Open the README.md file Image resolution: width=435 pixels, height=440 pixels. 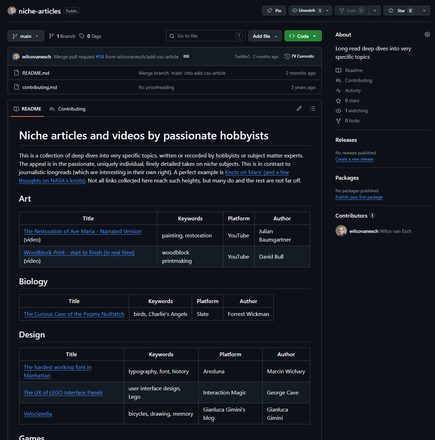pos(36,73)
